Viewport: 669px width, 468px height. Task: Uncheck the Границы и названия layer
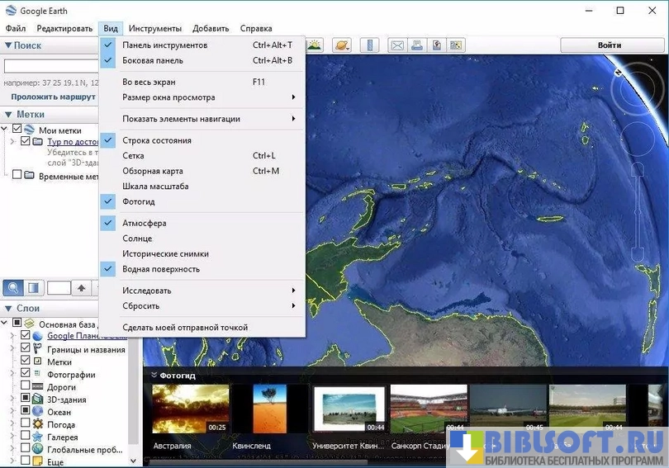(x=26, y=349)
